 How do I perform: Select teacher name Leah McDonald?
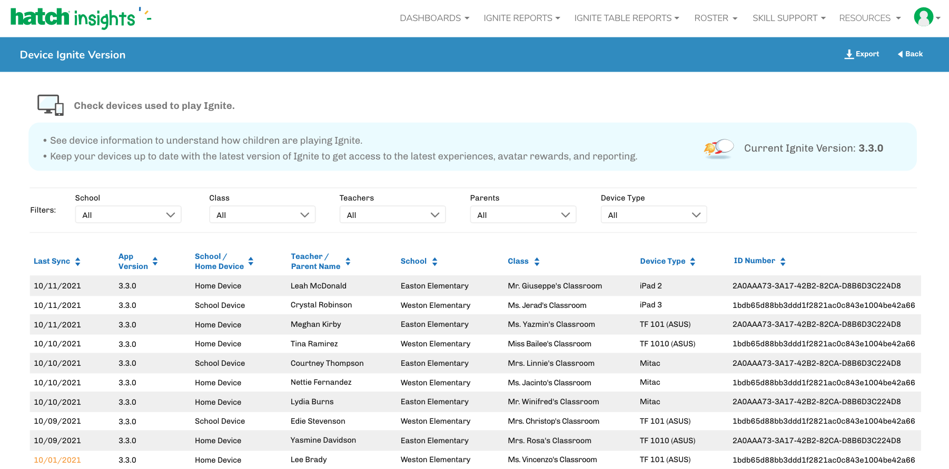tap(319, 286)
